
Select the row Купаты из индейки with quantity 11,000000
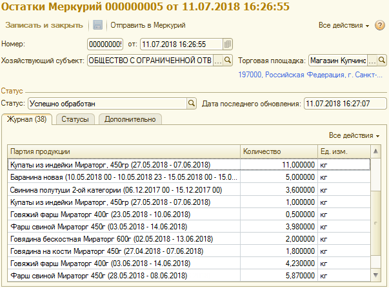point(189,164)
